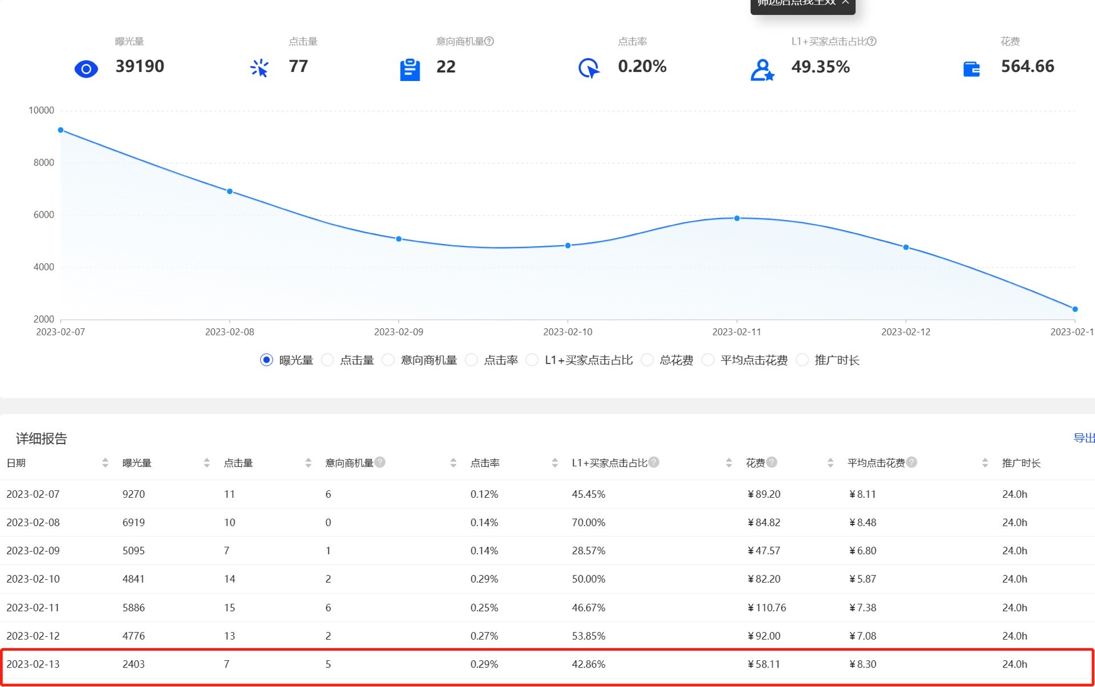Screen dimensions: 1095x687
Task: Click summary click rate 0.20%
Action: 642,66
